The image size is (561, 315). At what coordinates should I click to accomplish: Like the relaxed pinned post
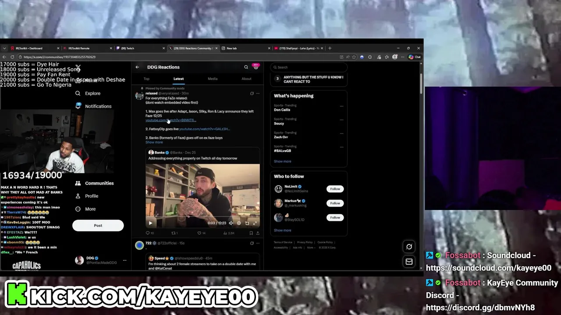[201, 233]
